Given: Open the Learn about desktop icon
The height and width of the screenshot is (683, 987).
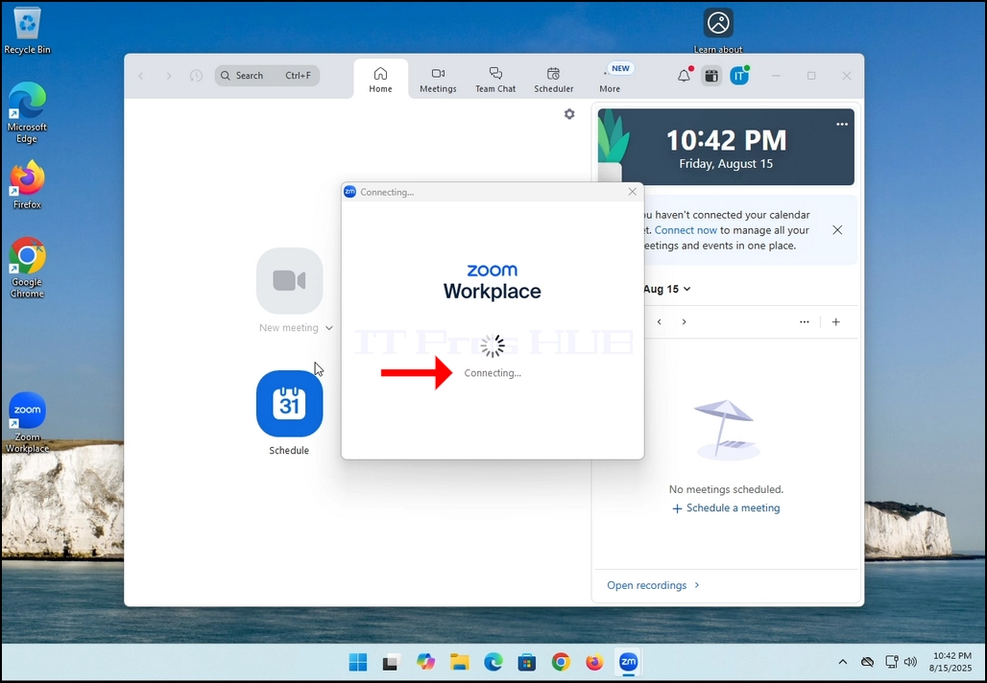Looking at the screenshot, I should [x=718, y=30].
